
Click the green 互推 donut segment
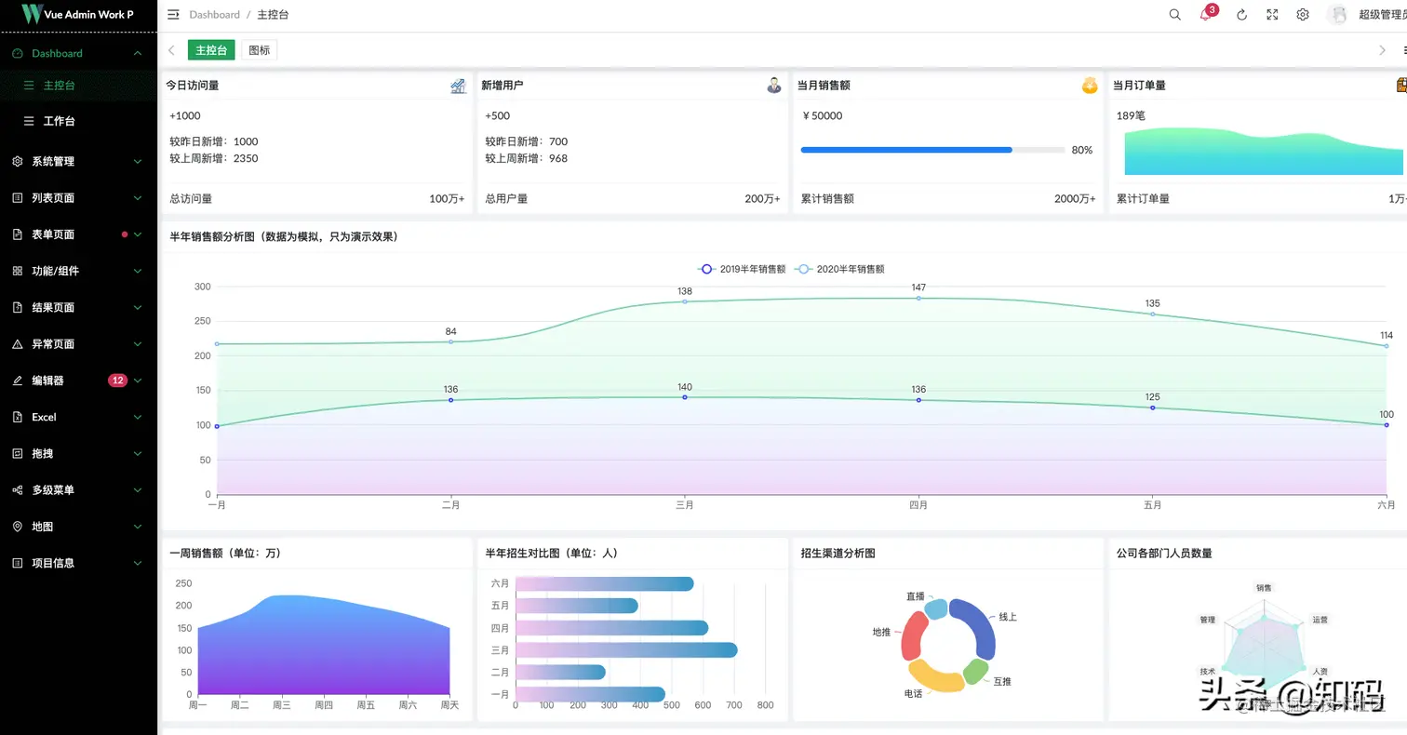coord(974,672)
